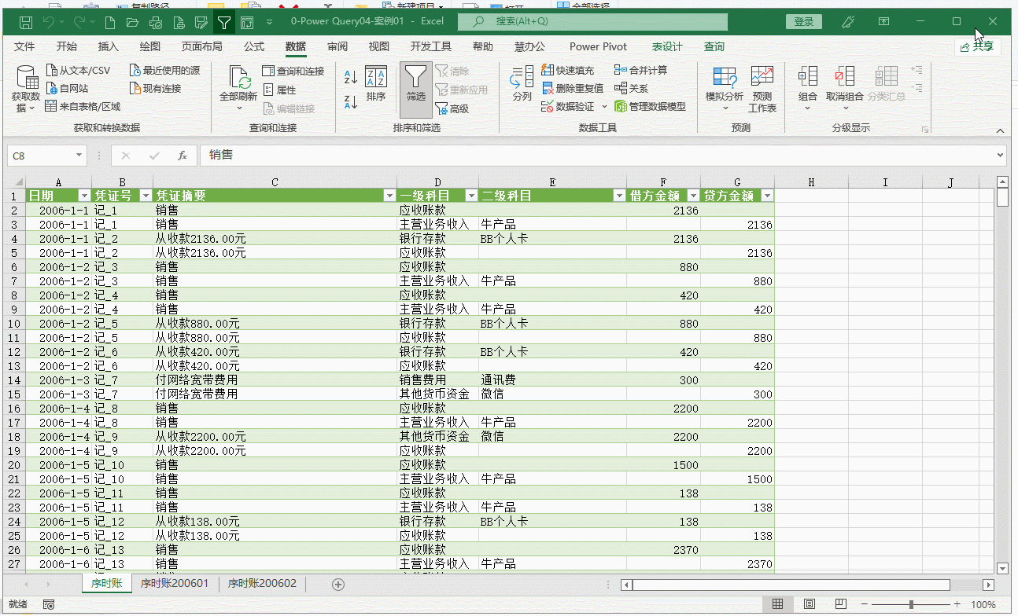This screenshot has height=616, width=1018.
Task: Switch to the 插入 insert tab
Action: coord(109,46)
